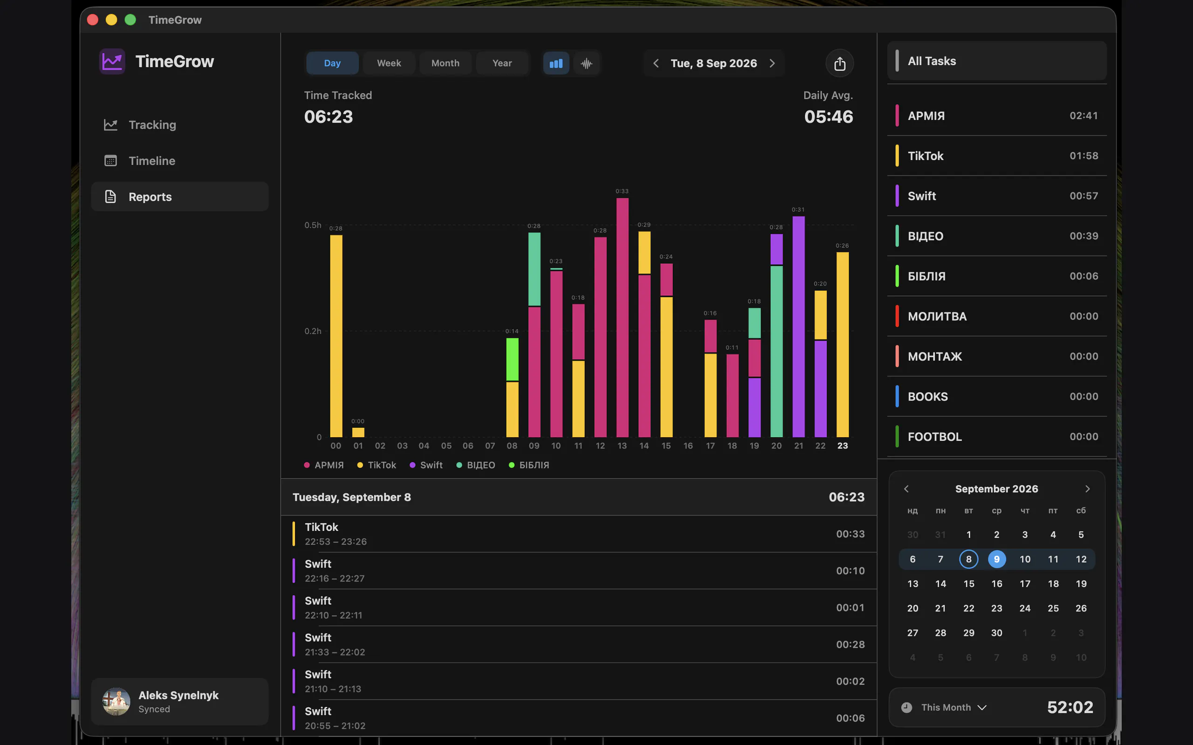Select Swift task in task list
The height and width of the screenshot is (745, 1193).
997,196
